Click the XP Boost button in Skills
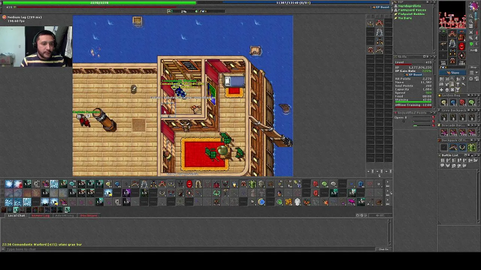 [413, 75]
